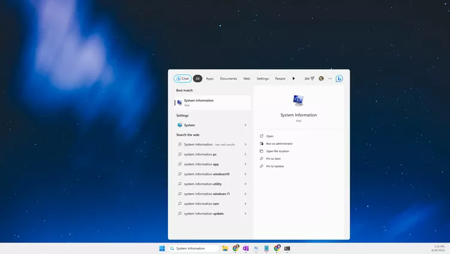Expand 'system information utility' chevron
450x254 pixels.
tap(245, 184)
